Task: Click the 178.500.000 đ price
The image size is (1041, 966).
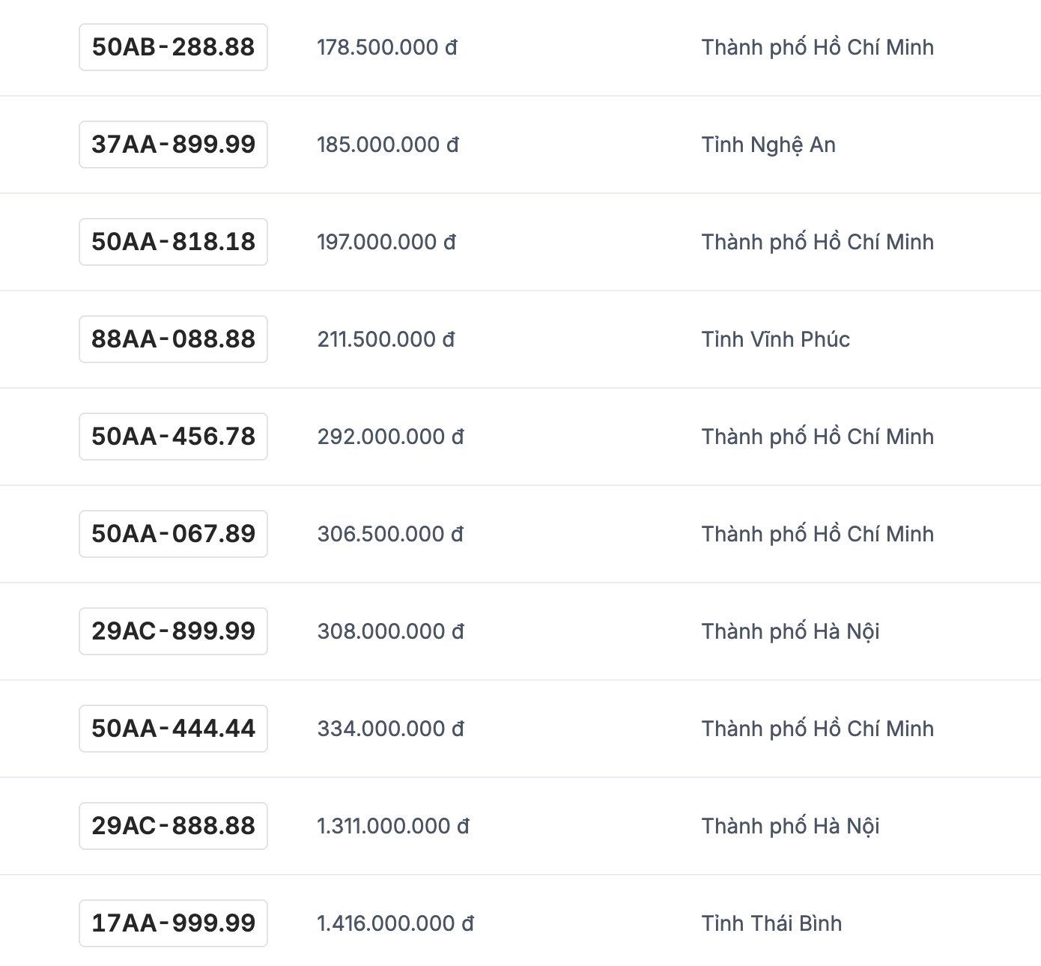Action: tap(386, 47)
